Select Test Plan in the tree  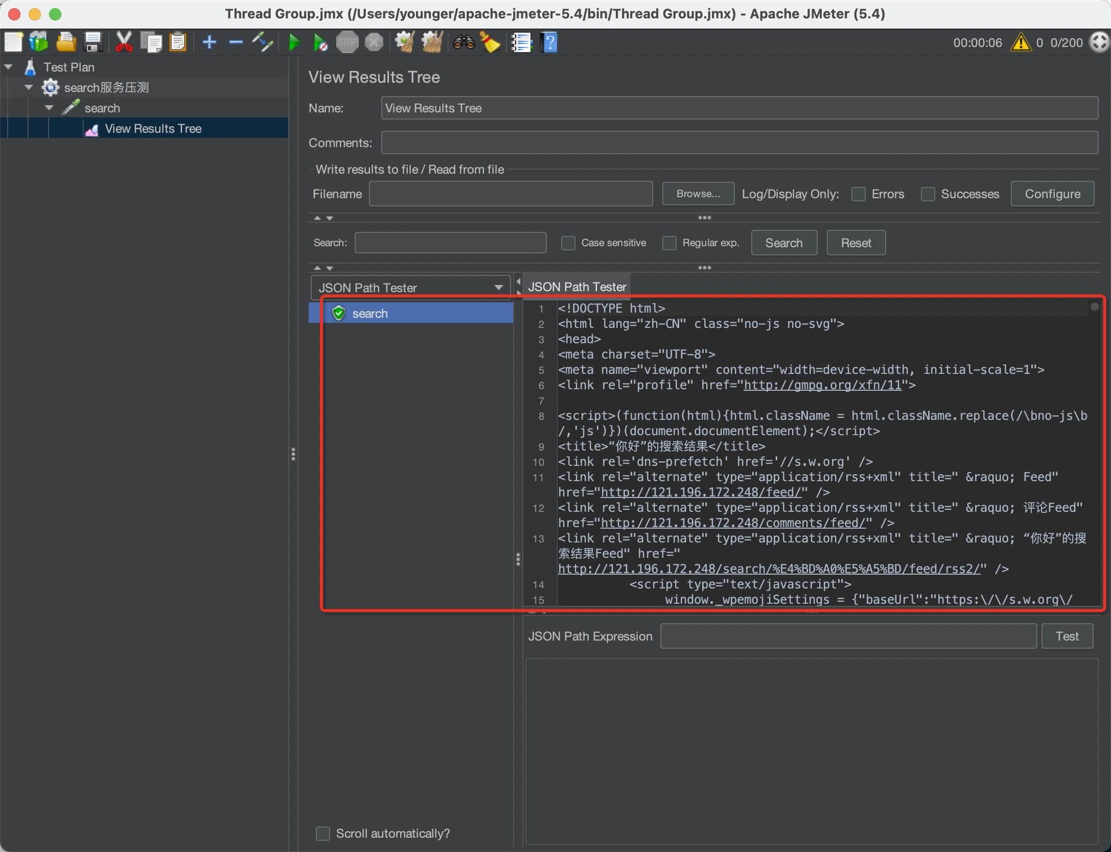click(x=69, y=67)
